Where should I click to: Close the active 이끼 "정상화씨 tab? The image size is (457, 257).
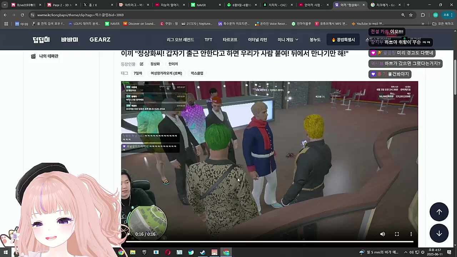363,5
